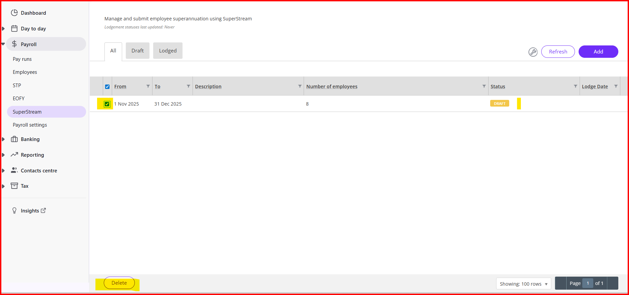Expand the Contacts centre menu arrow

[3, 171]
